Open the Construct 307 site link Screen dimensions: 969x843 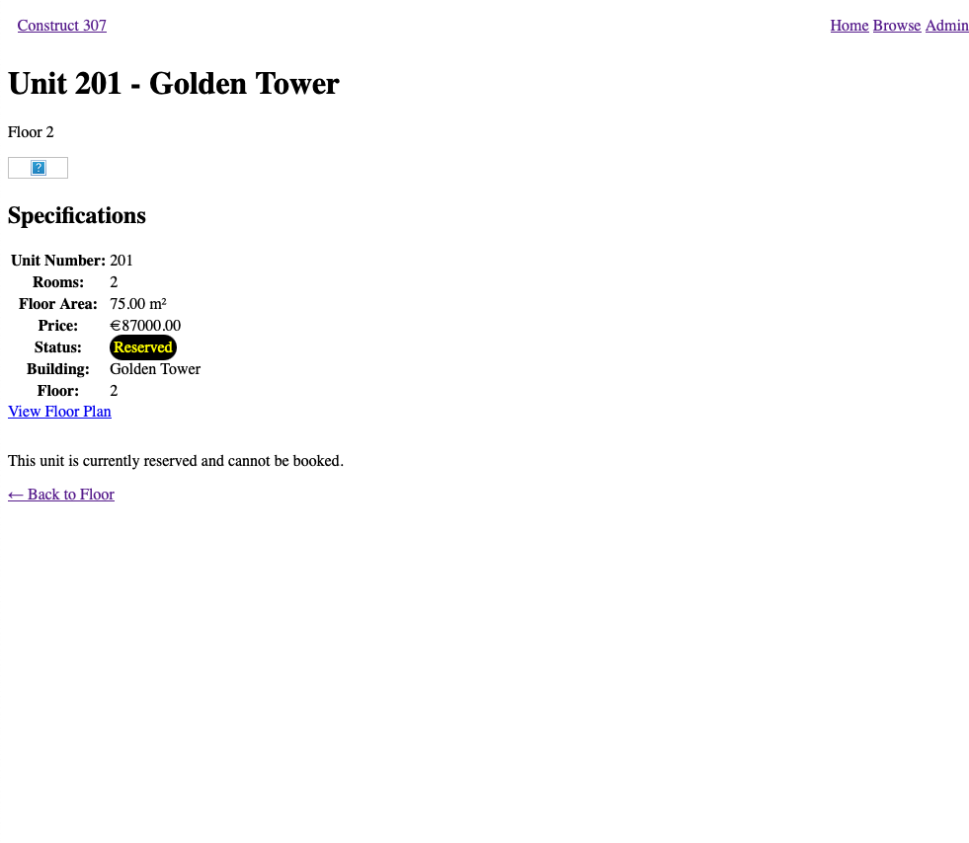[61, 26]
